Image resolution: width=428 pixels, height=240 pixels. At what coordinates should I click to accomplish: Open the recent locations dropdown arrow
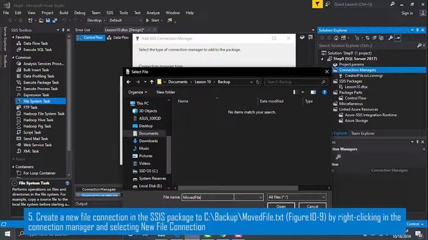145,82
